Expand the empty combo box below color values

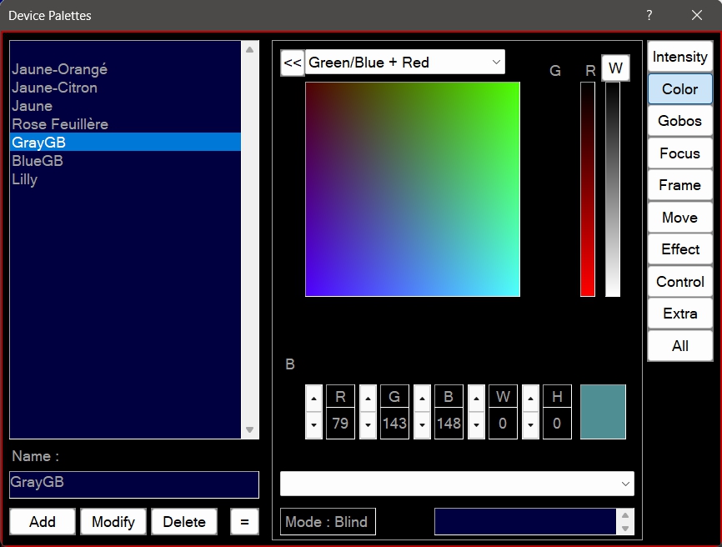click(x=457, y=484)
